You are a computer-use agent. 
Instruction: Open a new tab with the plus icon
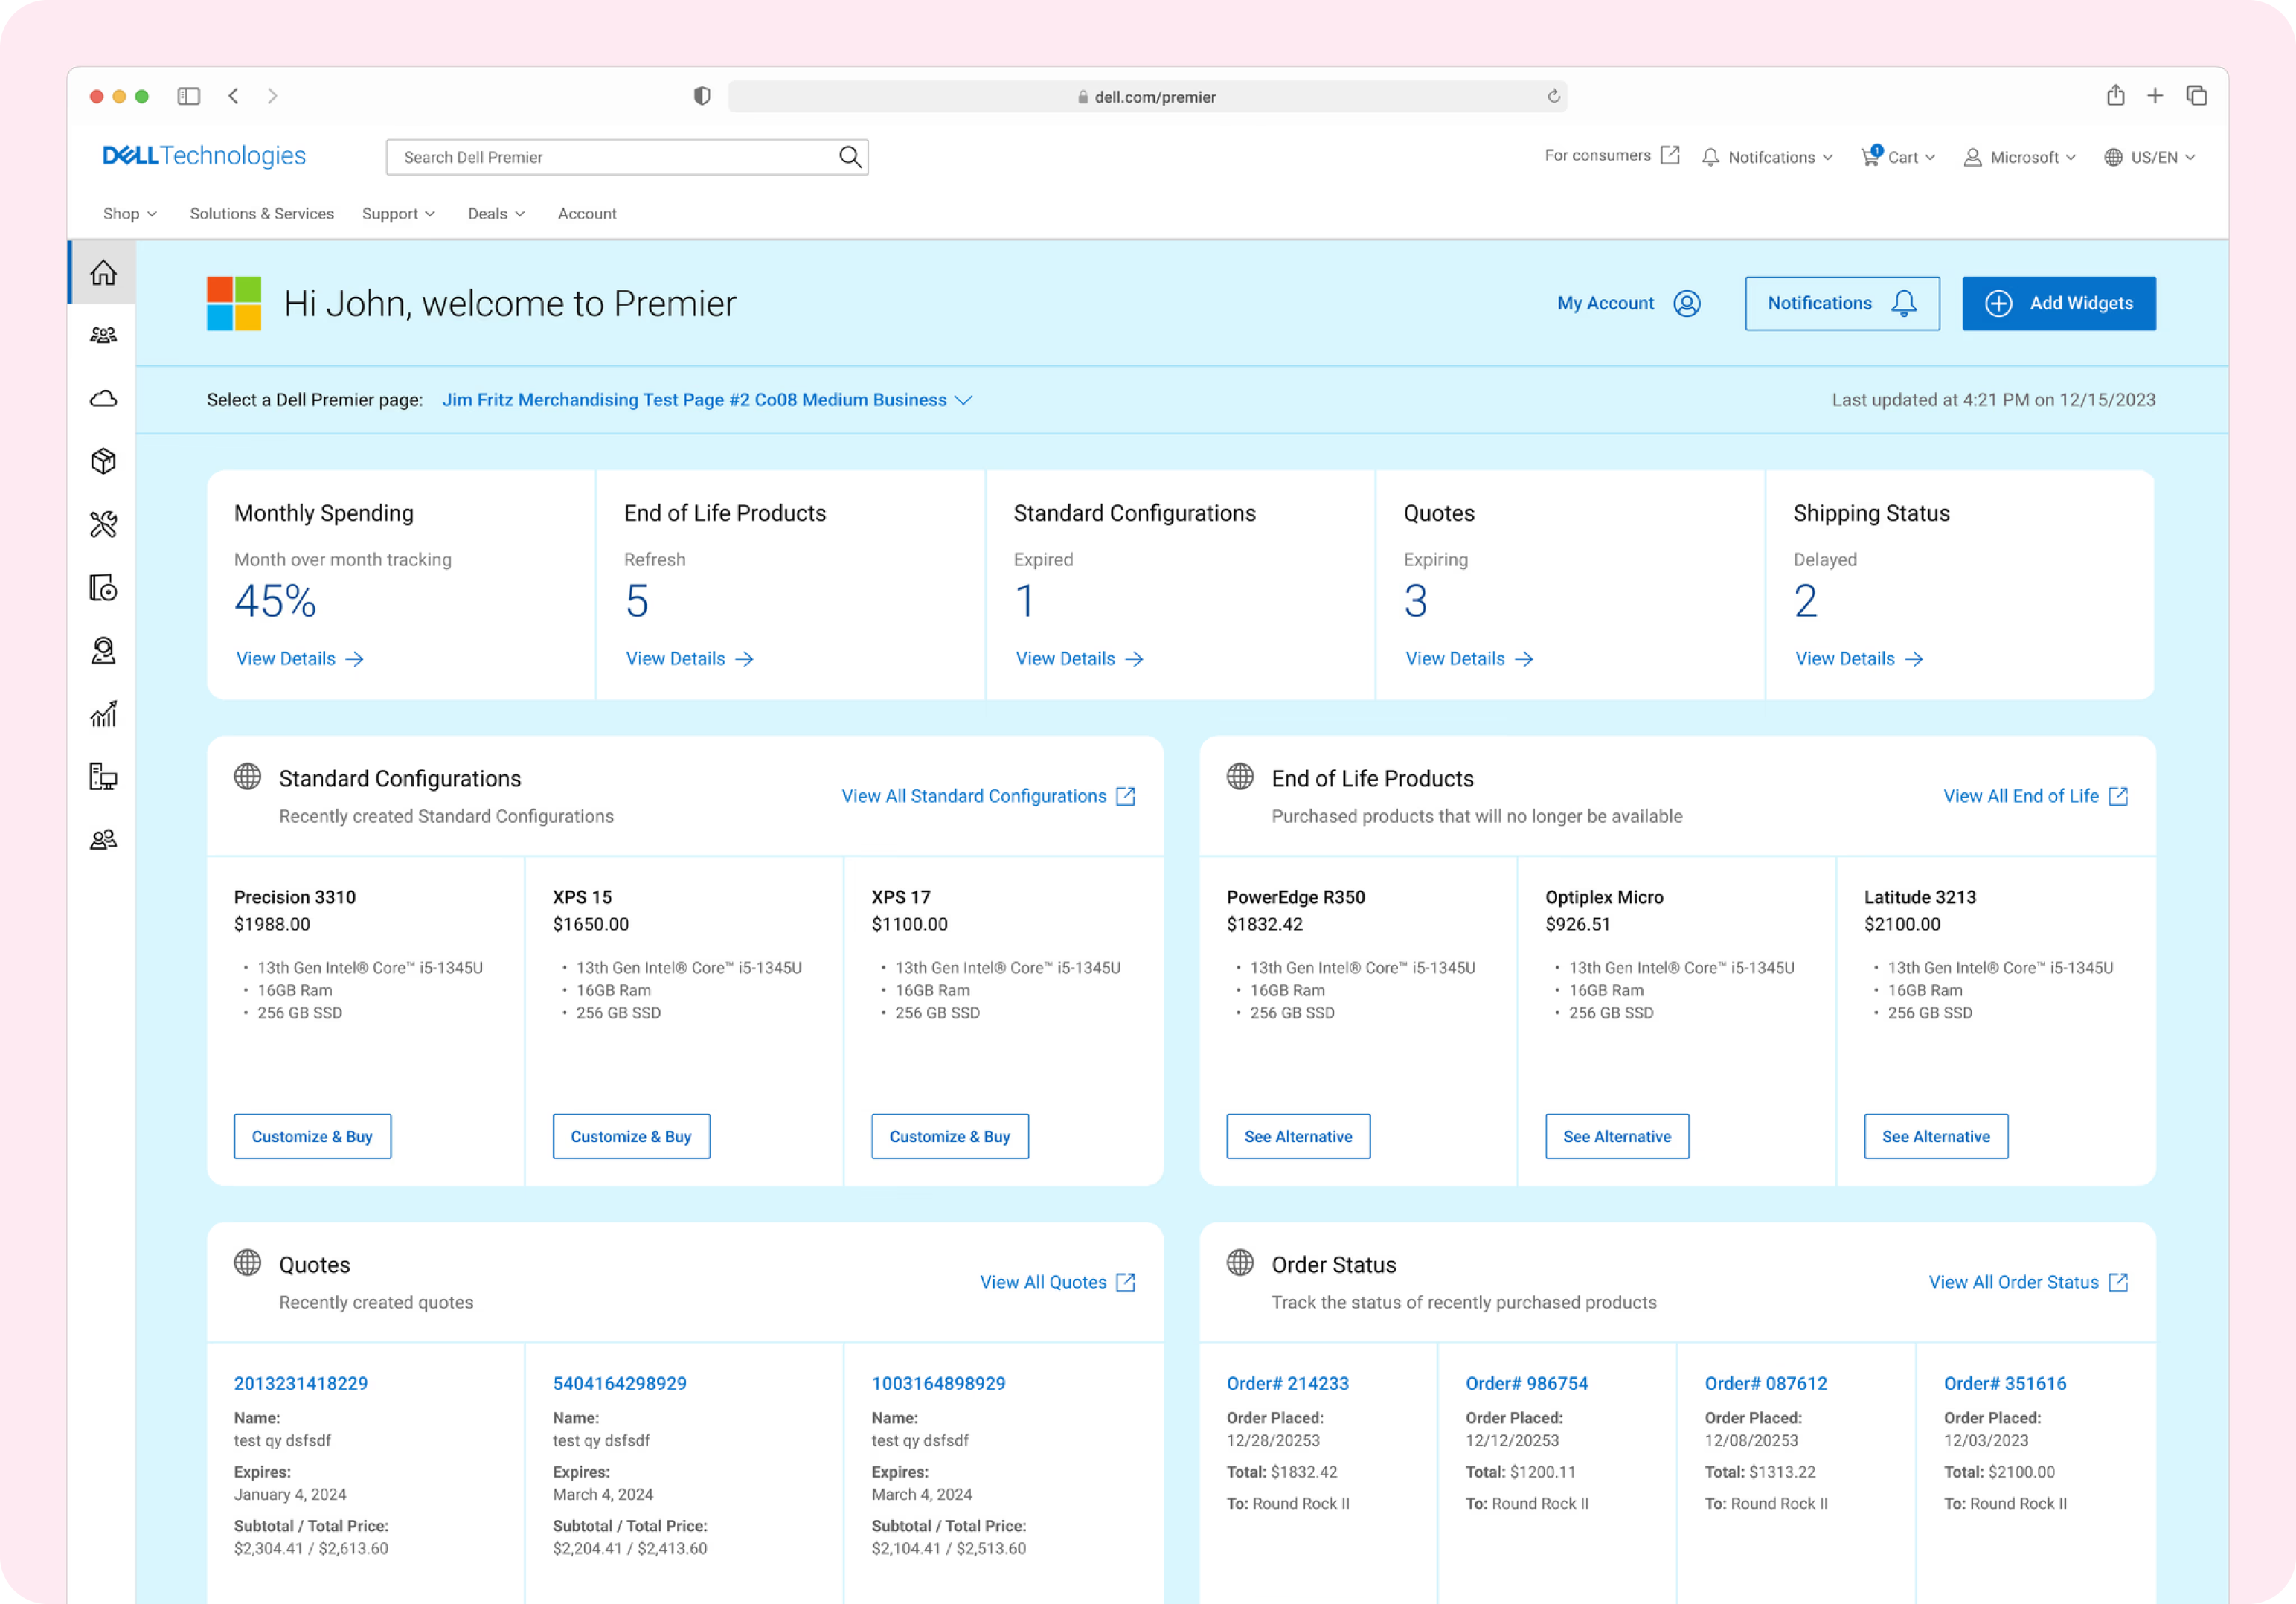[2155, 95]
